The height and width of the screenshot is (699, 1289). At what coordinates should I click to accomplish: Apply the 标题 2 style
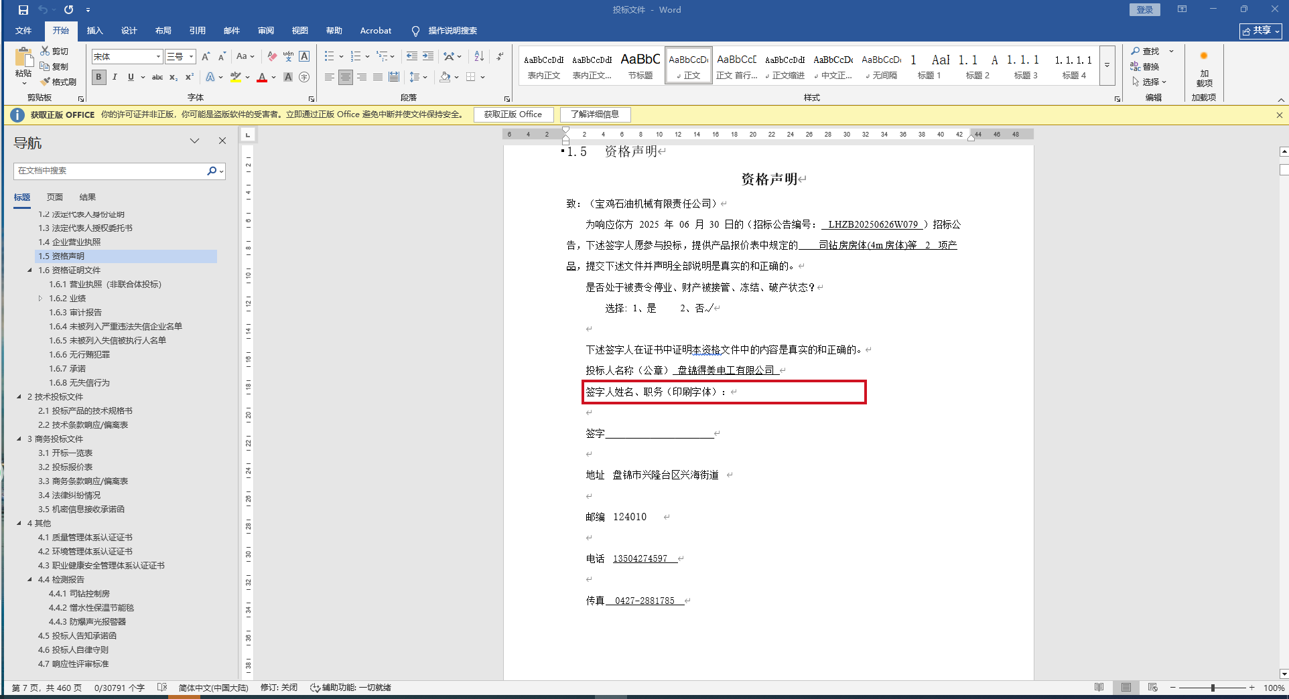tap(977, 66)
